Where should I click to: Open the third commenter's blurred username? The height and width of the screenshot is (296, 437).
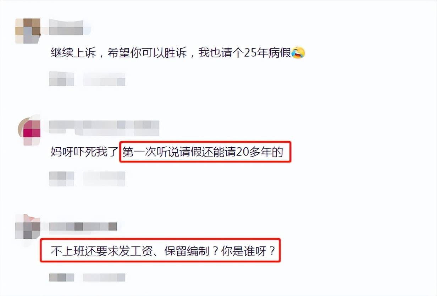[x=83, y=226]
